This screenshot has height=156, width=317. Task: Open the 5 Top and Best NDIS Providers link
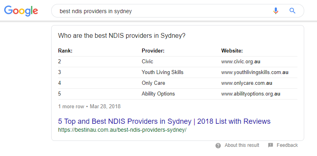point(164,121)
